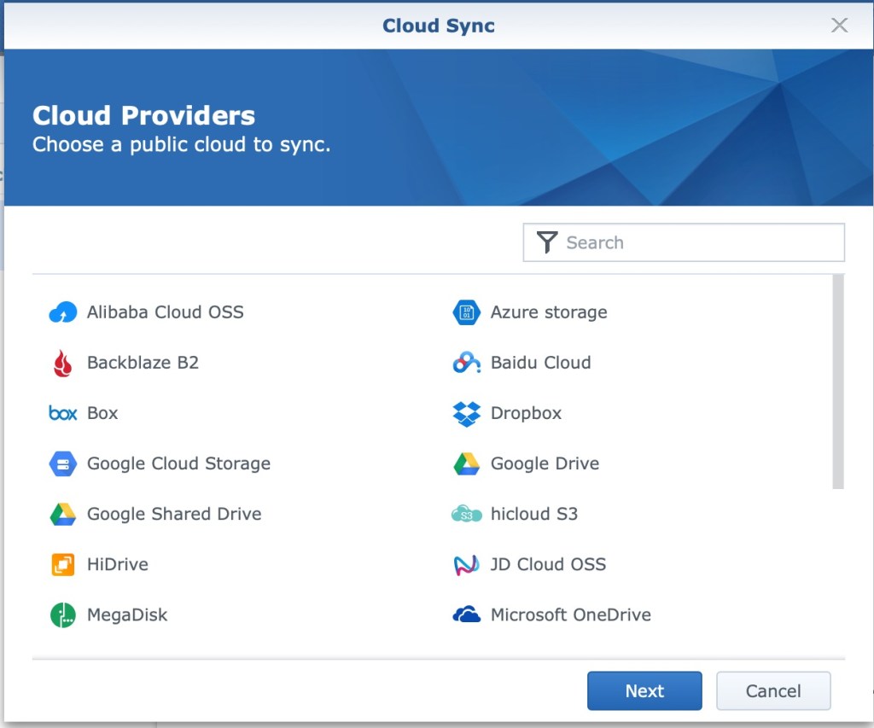This screenshot has height=728, width=874.
Task: Click into the Search providers field
Action: (x=700, y=242)
